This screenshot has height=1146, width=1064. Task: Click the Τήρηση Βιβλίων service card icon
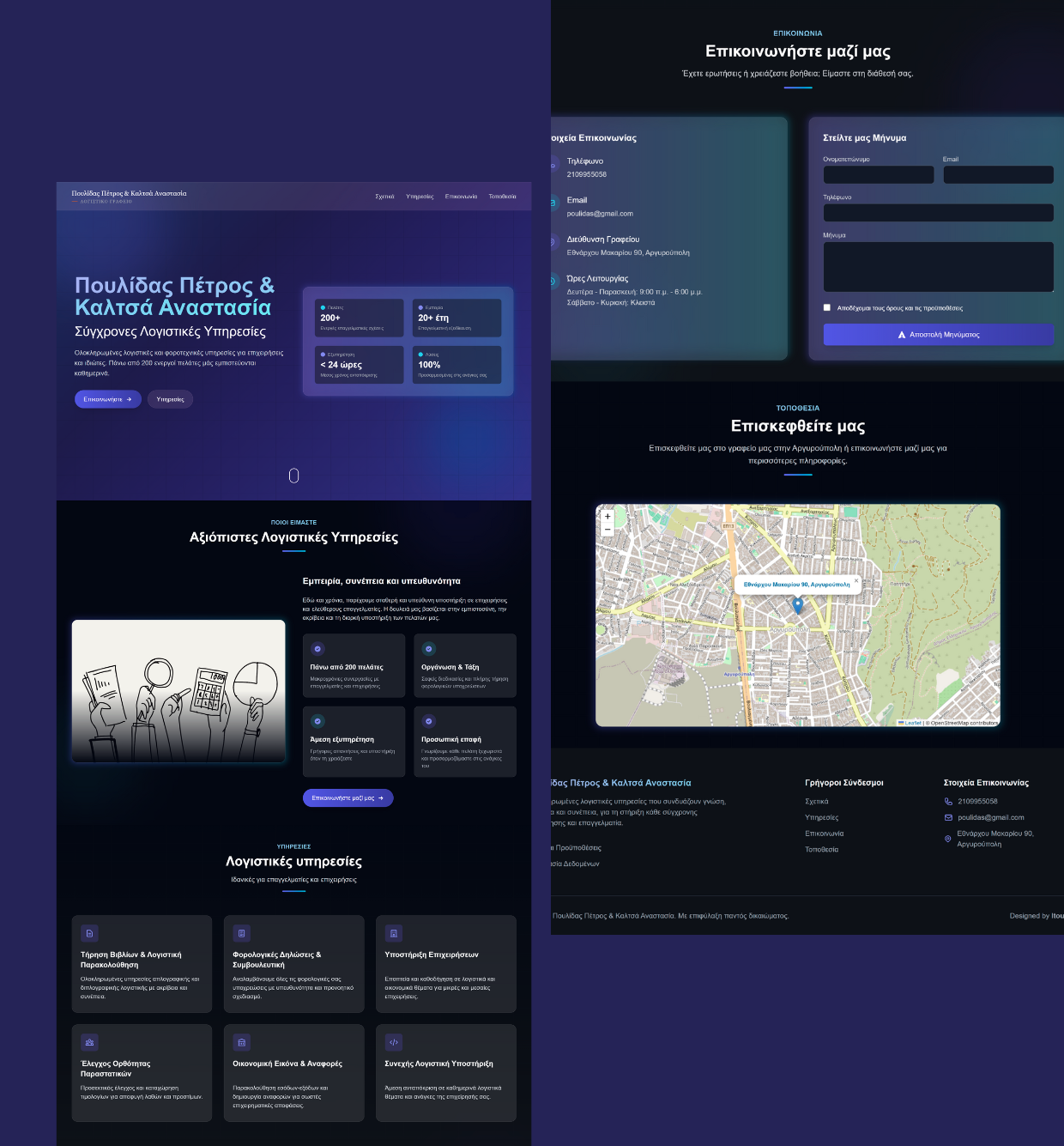click(89, 933)
